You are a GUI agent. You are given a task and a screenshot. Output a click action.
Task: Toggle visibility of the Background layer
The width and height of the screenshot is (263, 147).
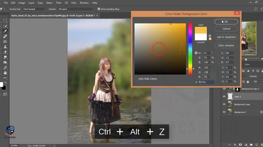click(224, 112)
